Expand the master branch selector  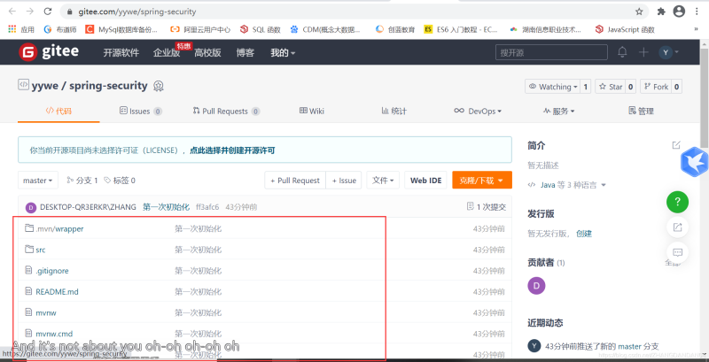point(38,181)
